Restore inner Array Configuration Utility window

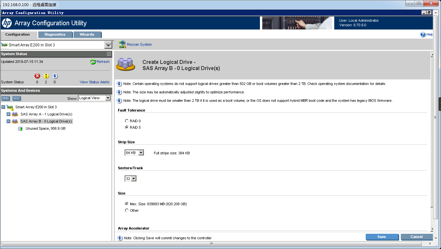pos(429,13)
